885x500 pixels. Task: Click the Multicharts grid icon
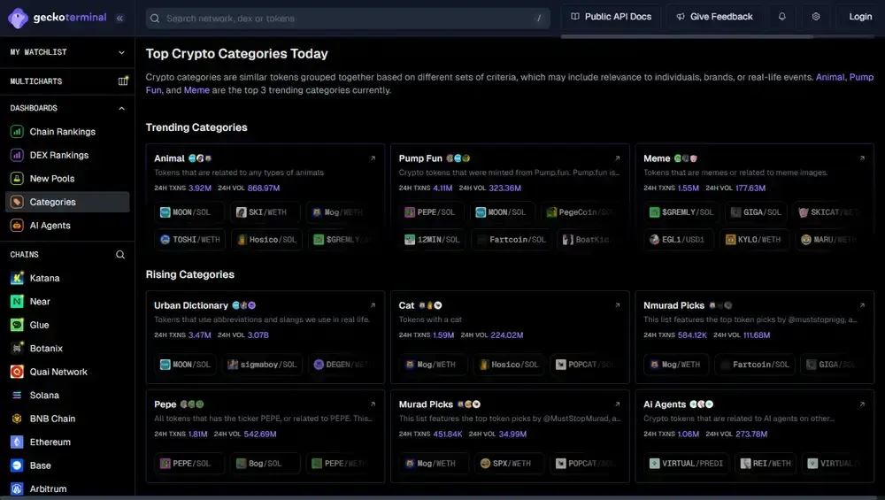click(x=122, y=81)
